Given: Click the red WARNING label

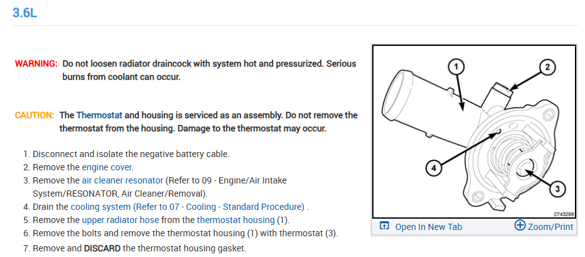Looking at the screenshot, I should click(36, 64).
